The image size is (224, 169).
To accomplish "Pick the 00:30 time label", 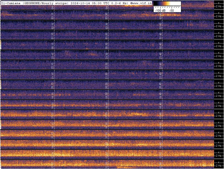I will (x=106, y=46).
